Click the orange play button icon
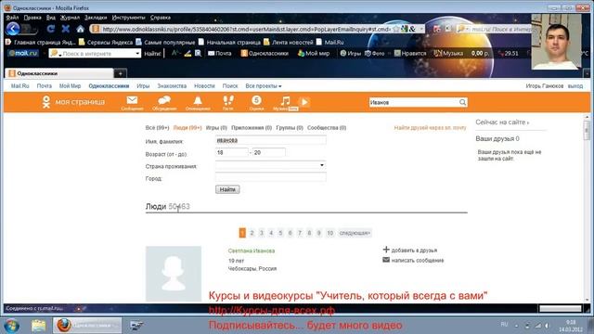This screenshot has width=594, height=334. [304, 102]
